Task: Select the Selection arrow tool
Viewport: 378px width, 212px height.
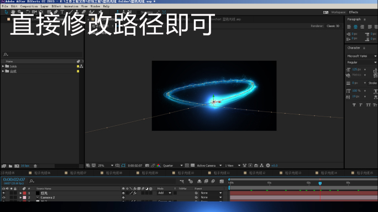Action: [6, 12]
